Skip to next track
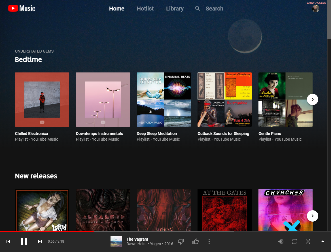 [40, 241]
